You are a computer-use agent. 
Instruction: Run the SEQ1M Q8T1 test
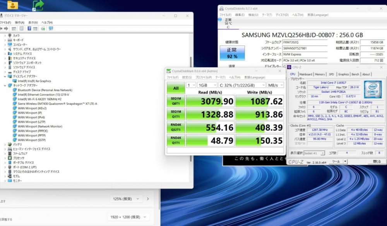click(x=176, y=101)
